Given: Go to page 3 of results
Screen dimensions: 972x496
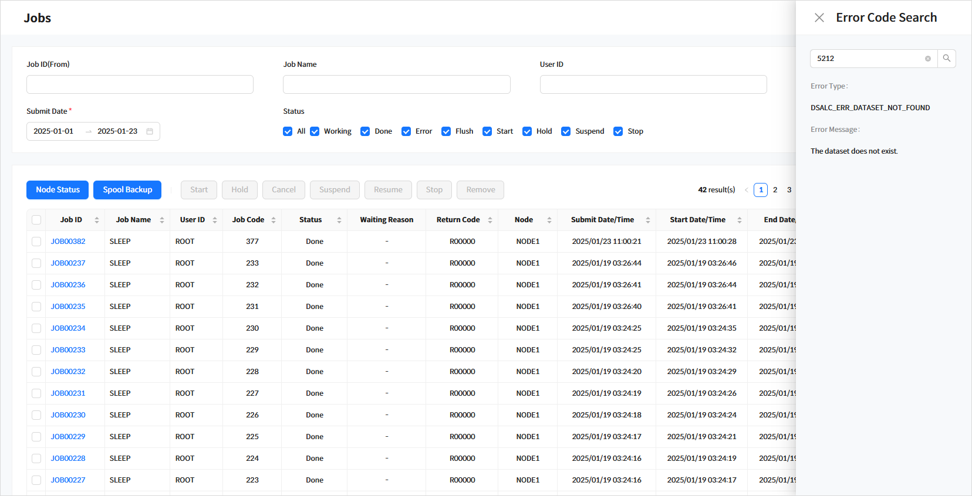Looking at the screenshot, I should pyautogui.click(x=789, y=190).
